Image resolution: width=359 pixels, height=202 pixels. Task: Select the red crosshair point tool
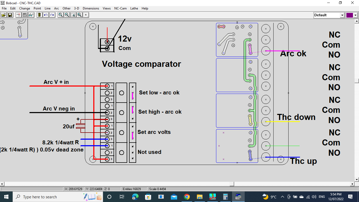point(19,15)
